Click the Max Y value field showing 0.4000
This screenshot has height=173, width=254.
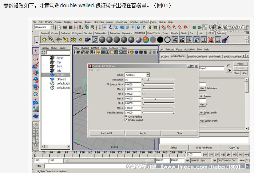(133, 99)
